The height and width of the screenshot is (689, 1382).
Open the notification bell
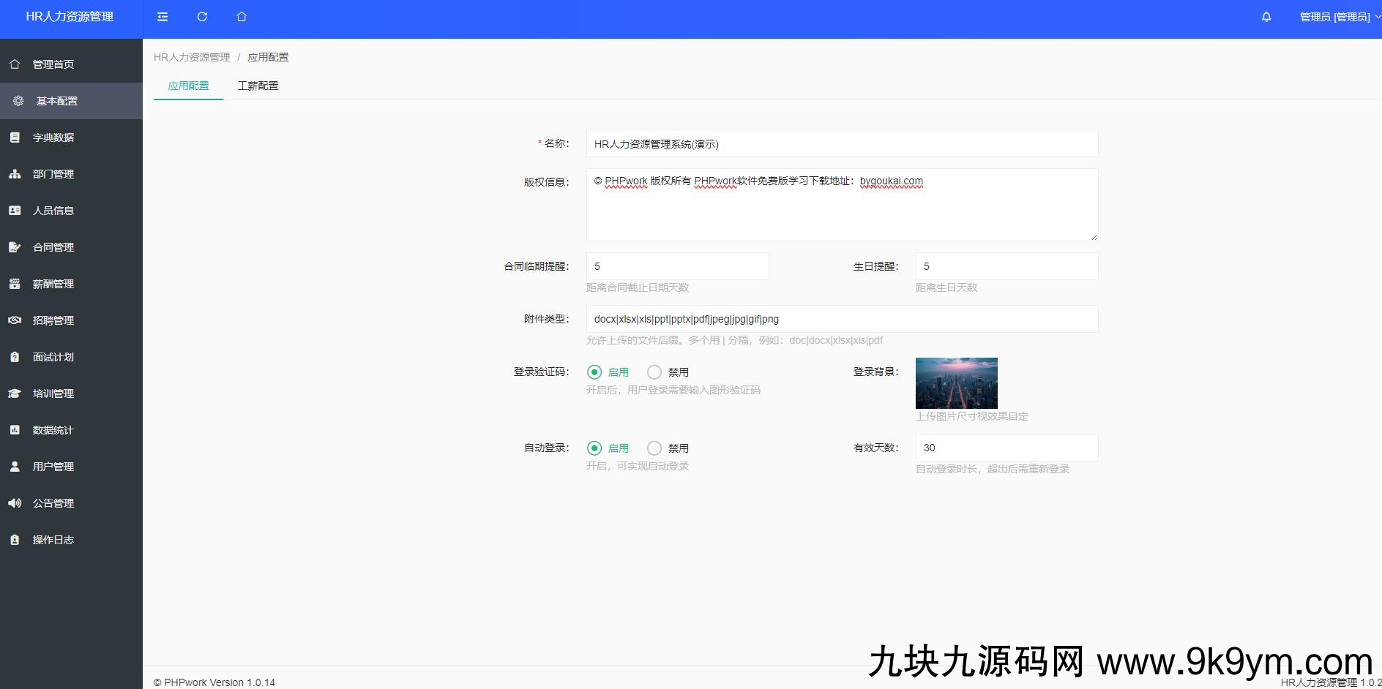coord(1266,17)
